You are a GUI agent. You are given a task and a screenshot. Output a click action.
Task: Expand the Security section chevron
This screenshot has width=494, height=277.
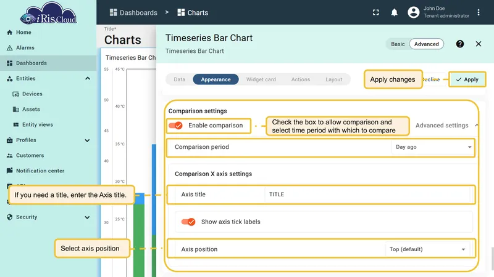click(87, 217)
